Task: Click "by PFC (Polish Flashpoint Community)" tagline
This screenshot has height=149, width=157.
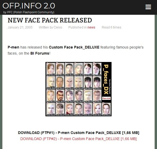Action: [29, 12]
